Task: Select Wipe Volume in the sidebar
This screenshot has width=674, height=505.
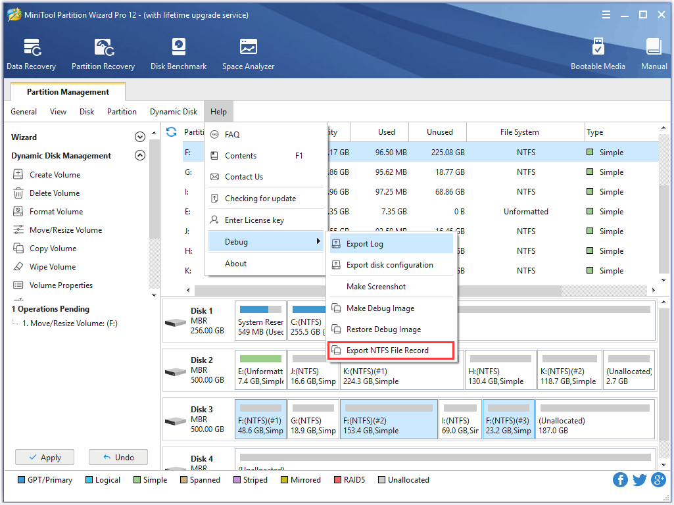Action: tap(53, 267)
